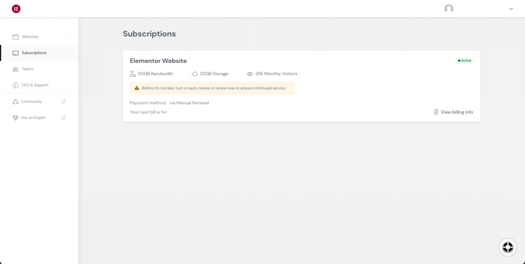Expand the account dropdown chevron
The image size is (525, 264).
[511, 9]
